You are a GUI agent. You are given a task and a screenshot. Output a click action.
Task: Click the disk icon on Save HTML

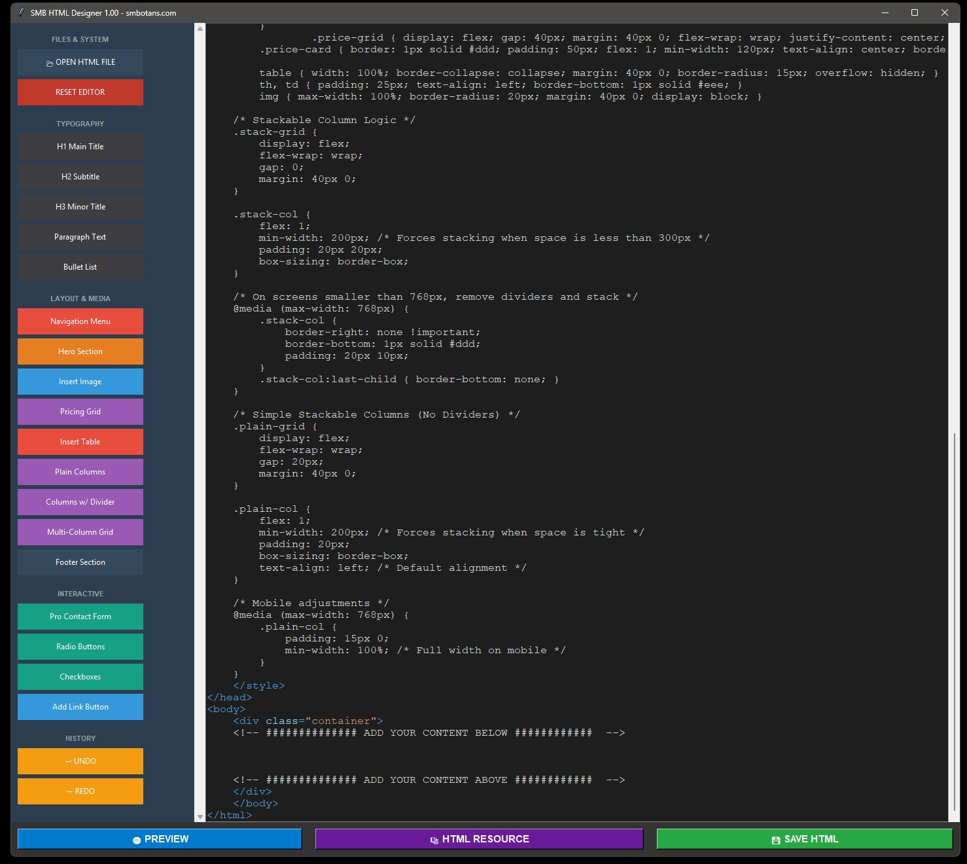pyautogui.click(x=776, y=840)
